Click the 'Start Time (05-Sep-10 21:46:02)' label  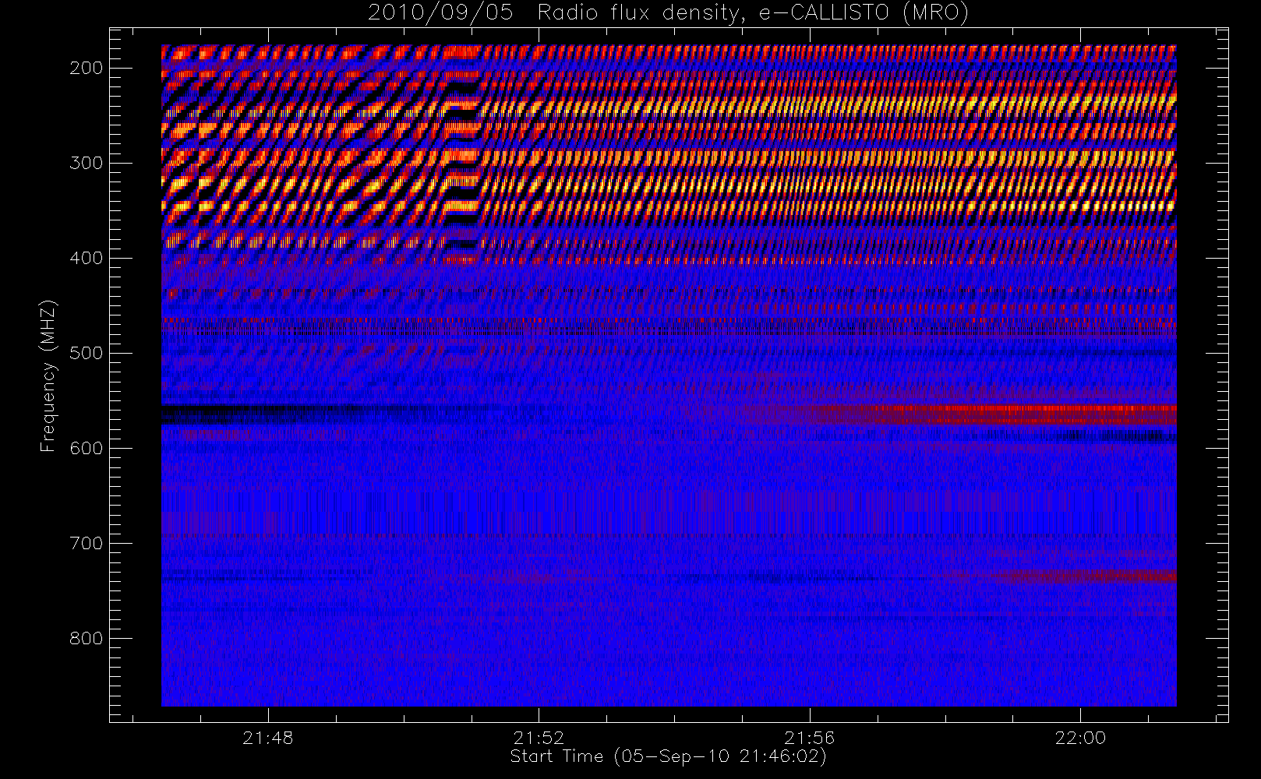click(668, 756)
